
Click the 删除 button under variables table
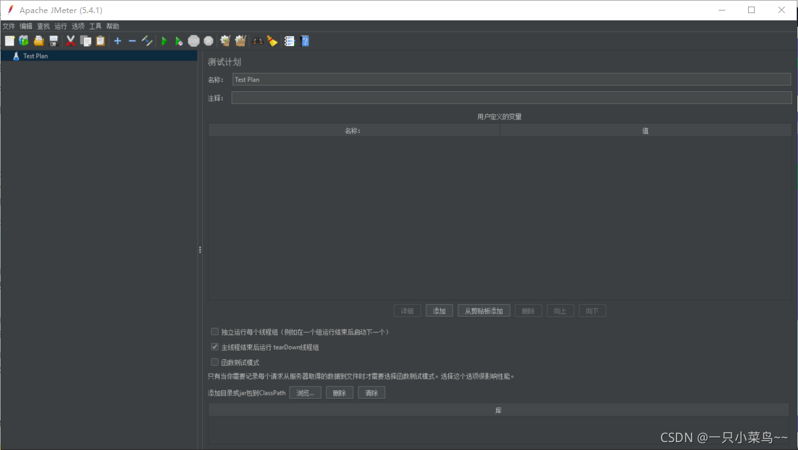click(528, 311)
